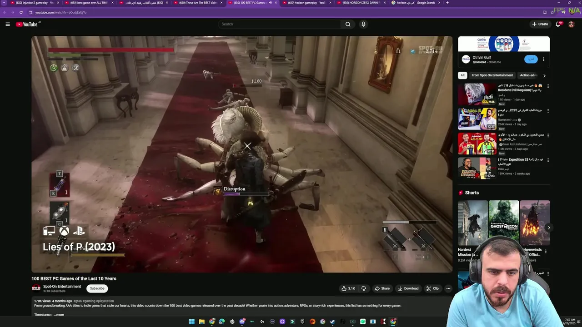Switch to HORIZON ZERO DAWN tab
The width and height of the screenshot is (582, 327).
click(361, 3)
